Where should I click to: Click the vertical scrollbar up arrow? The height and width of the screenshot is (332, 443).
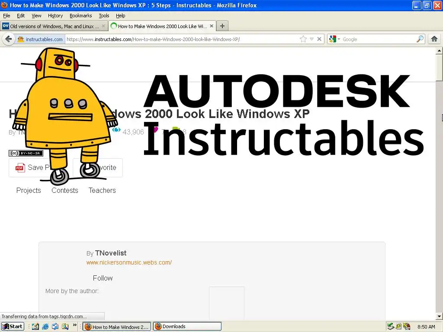439,51
